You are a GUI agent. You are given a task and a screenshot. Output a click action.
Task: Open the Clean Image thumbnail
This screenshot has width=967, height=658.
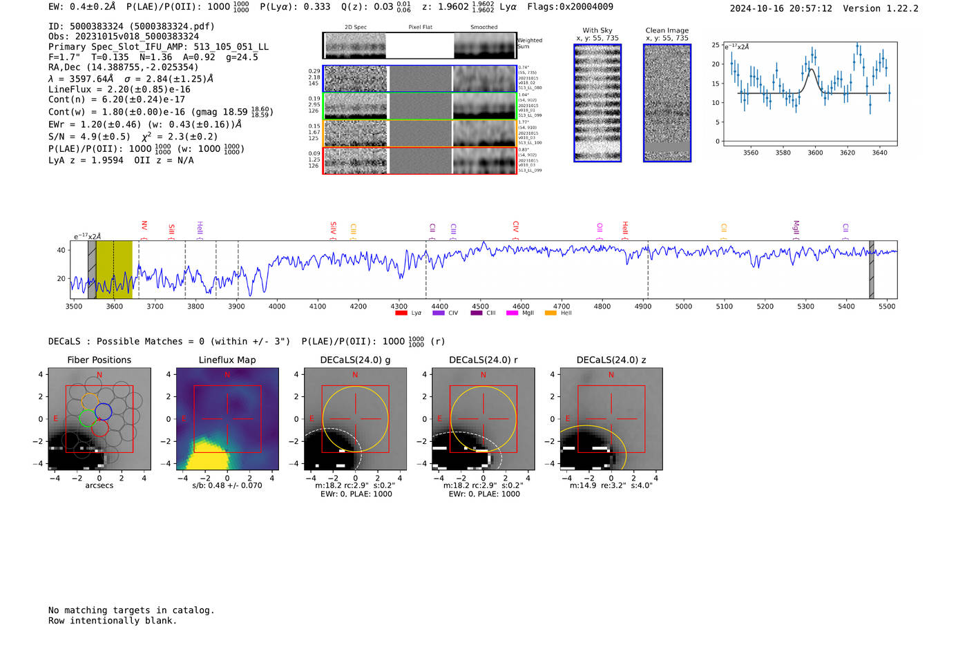(x=667, y=103)
